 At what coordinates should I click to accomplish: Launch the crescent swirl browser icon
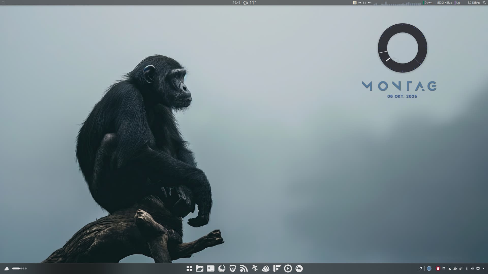click(222, 268)
